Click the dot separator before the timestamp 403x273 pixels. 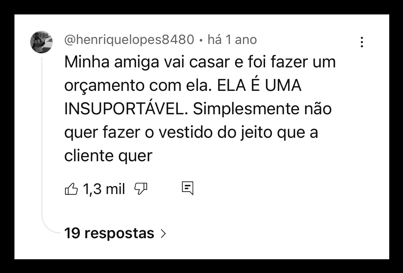click(201, 41)
